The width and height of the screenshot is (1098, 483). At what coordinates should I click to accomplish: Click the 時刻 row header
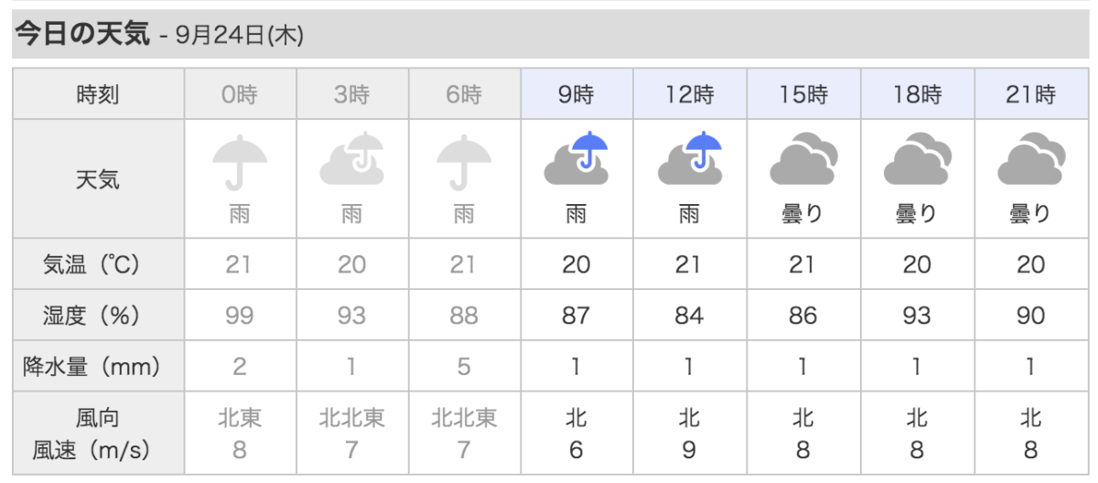(x=98, y=94)
